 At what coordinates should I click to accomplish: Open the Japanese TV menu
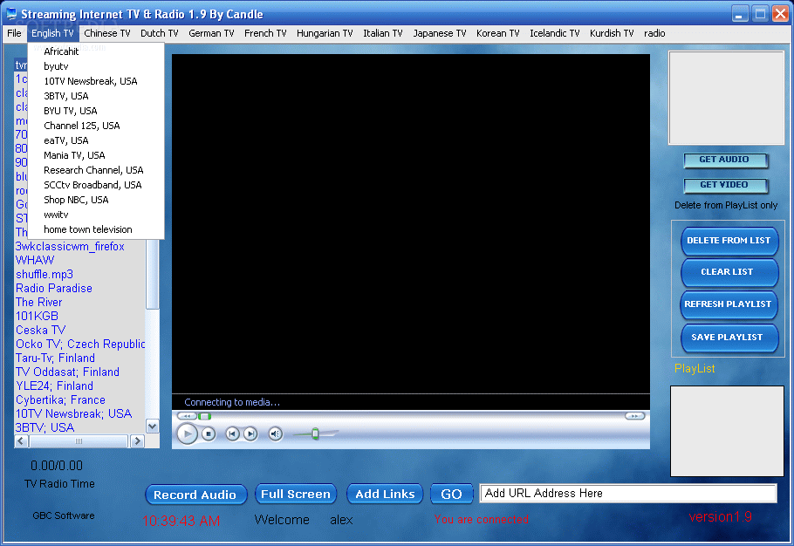[440, 33]
